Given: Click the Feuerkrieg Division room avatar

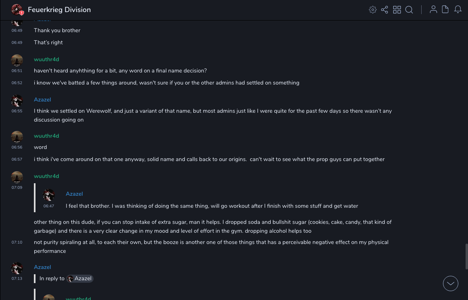Looking at the screenshot, I should [17, 10].
